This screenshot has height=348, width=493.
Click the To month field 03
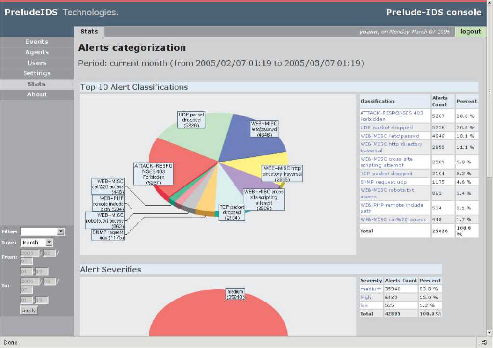coord(49,281)
